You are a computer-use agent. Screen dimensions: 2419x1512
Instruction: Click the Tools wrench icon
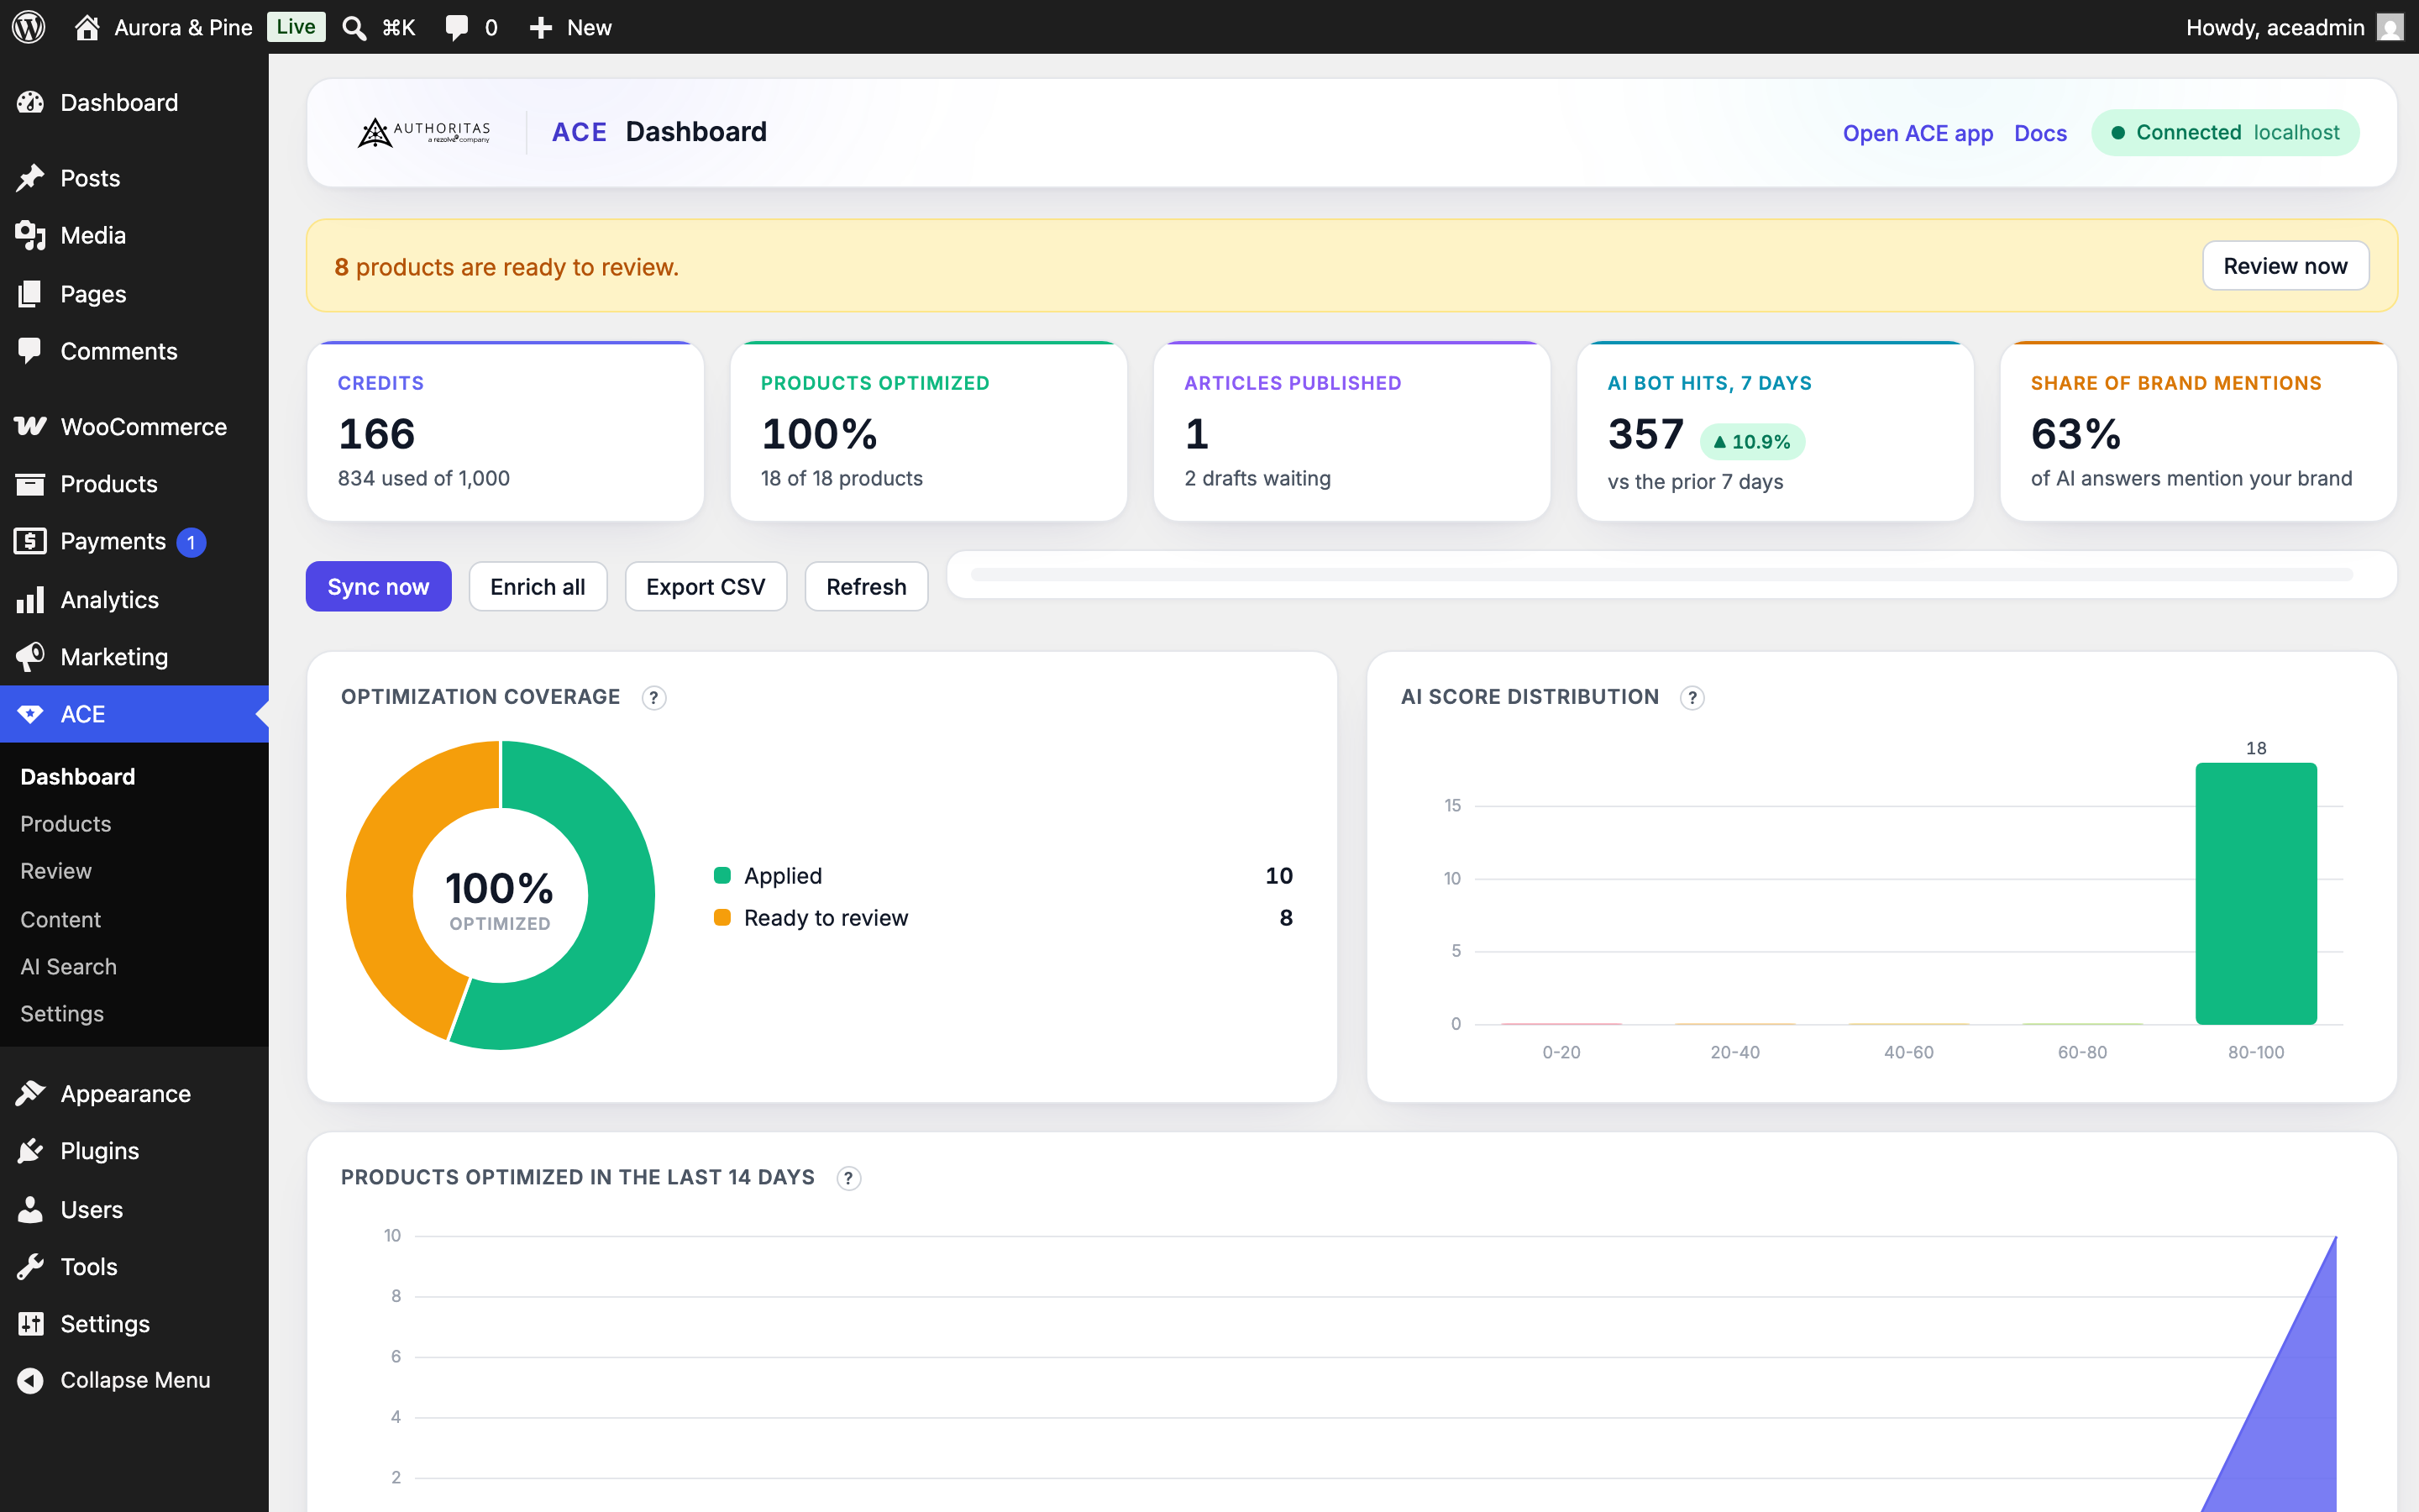point(30,1266)
